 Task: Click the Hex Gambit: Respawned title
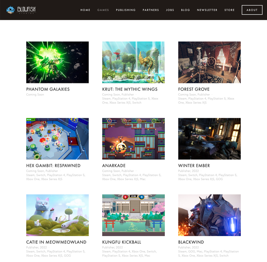(x=53, y=166)
